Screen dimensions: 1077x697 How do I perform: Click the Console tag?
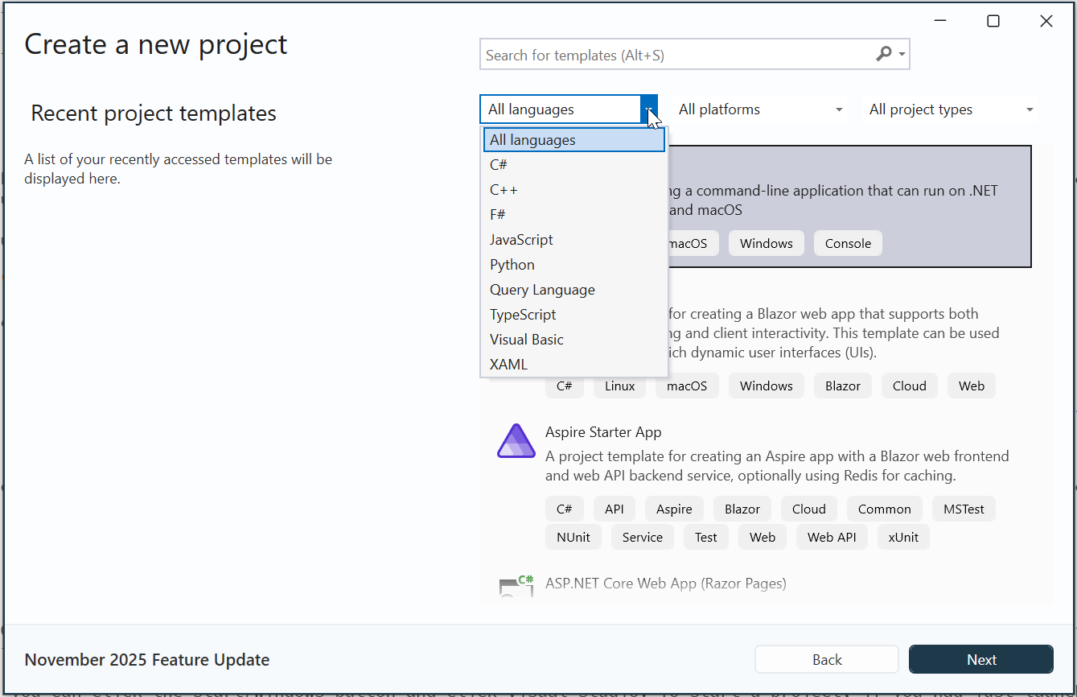[x=848, y=243]
